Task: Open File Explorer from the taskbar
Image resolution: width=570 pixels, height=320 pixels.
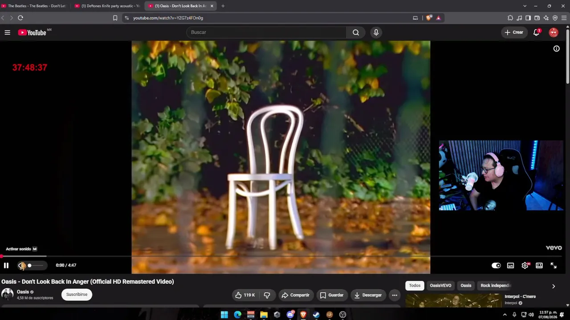Action: coord(264,315)
